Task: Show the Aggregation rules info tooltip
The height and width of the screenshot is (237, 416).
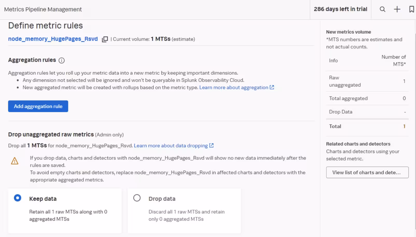Action: [x=61, y=60]
